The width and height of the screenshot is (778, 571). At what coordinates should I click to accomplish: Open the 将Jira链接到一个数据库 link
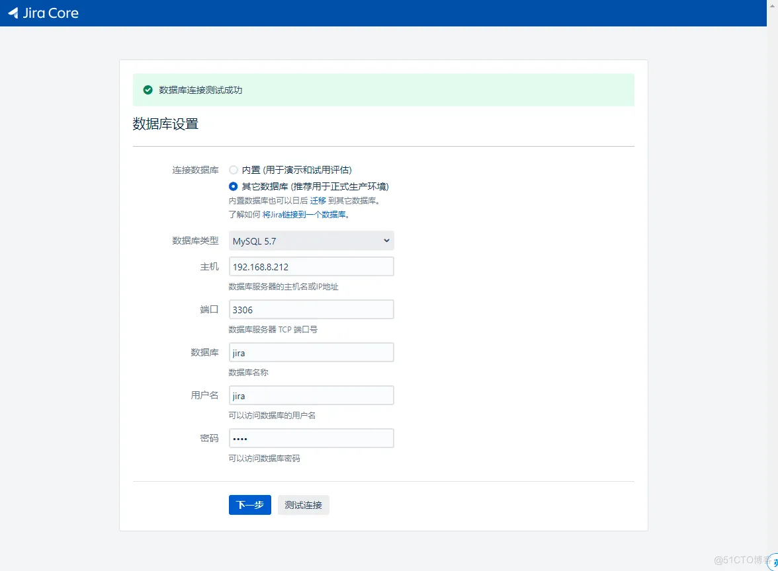tap(304, 215)
